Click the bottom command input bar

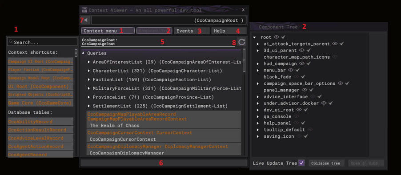(164, 163)
